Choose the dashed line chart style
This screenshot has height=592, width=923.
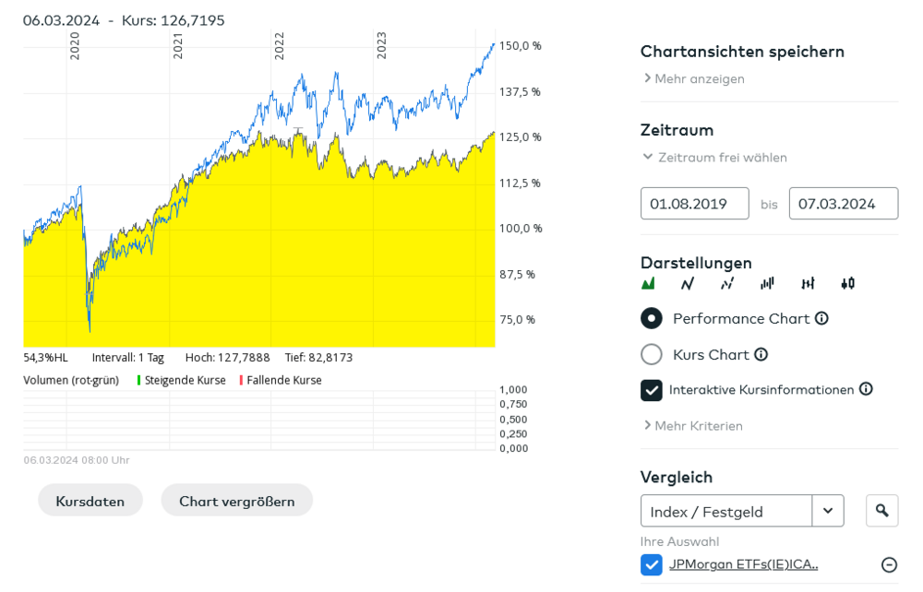coord(727,283)
